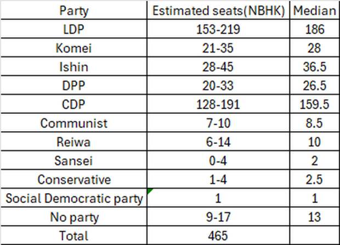Select the LDP median cell 186
Viewport: 340px width, 245px height.
pyautogui.click(x=315, y=29)
